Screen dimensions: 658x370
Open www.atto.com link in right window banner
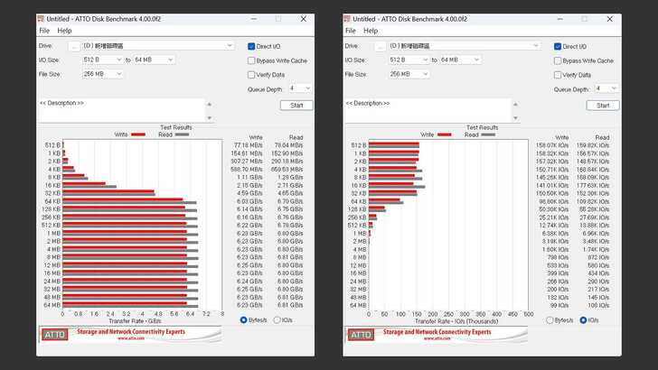pos(437,338)
